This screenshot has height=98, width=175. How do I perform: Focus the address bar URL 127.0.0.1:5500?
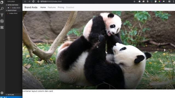(x=51, y=1)
